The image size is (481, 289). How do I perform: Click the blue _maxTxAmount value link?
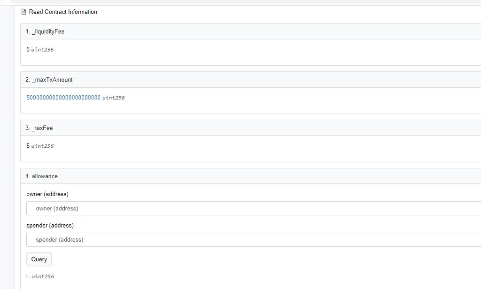[63, 98]
